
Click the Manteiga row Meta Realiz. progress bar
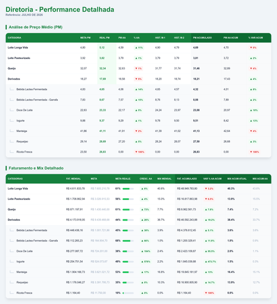point(128,272)
